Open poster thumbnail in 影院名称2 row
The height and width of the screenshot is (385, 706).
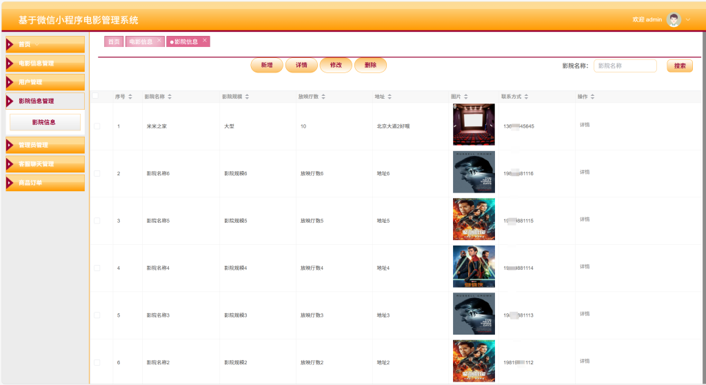point(474,361)
